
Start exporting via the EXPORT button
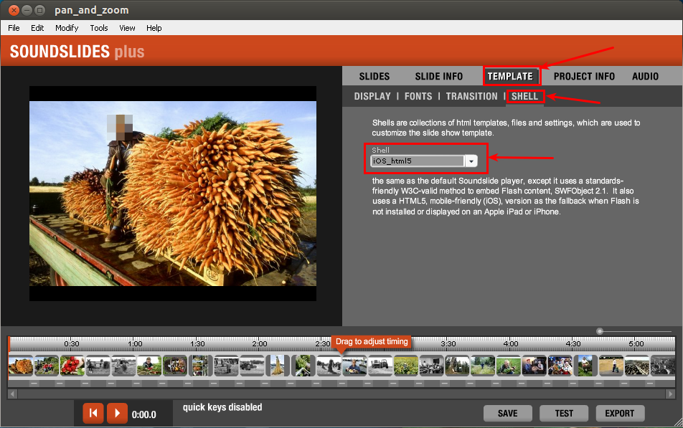(619, 413)
